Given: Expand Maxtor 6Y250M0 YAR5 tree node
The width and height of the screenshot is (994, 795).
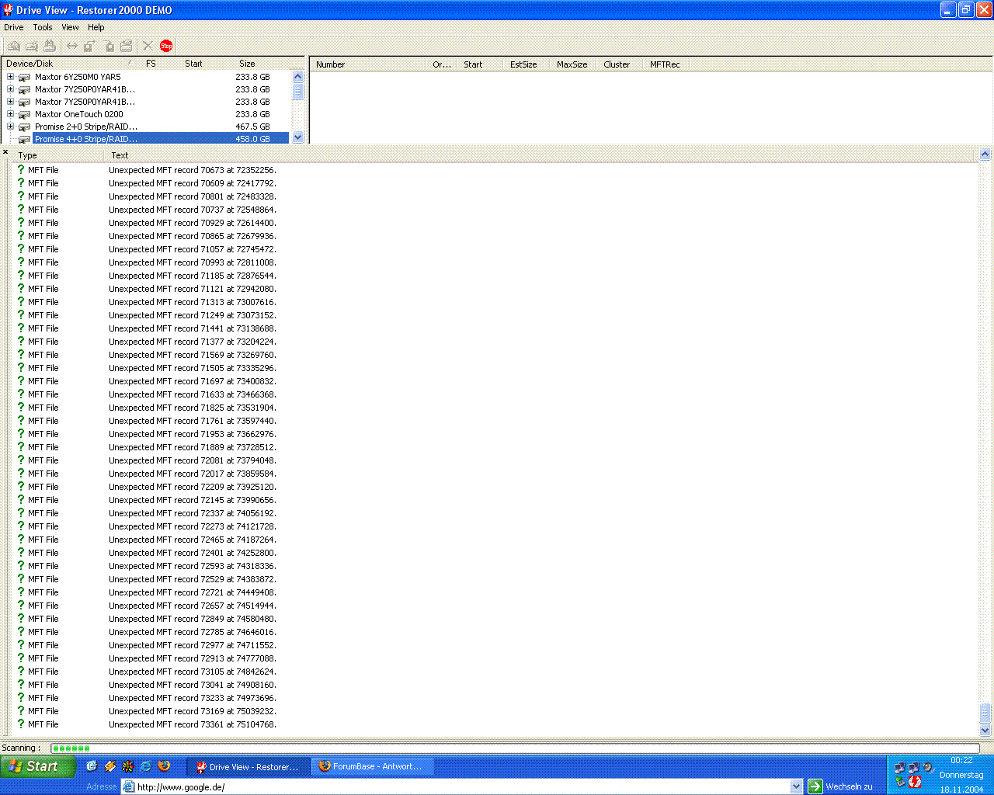Looking at the screenshot, I should pyautogui.click(x=10, y=77).
